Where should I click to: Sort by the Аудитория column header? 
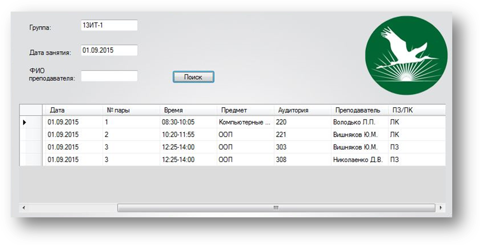[x=302, y=110]
